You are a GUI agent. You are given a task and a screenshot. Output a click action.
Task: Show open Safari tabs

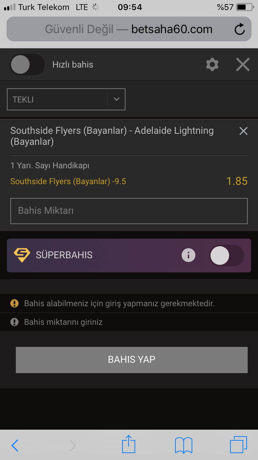point(239,445)
